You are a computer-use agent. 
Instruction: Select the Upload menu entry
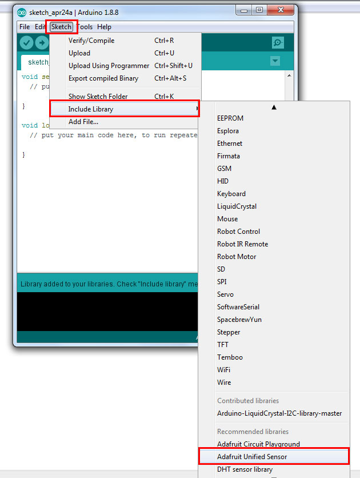(125, 53)
